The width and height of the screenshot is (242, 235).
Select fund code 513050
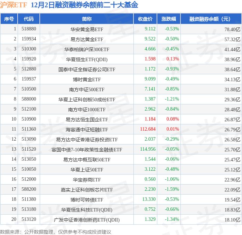tap(29, 159)
